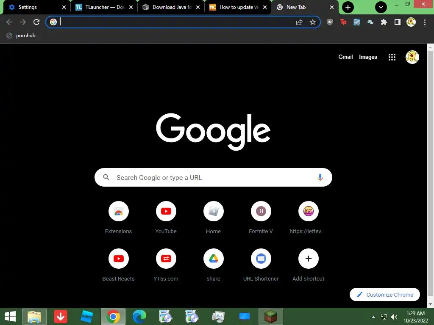The image size is (434, 325).
Task: Open the volume speaker tray icon
Action: pyautogui.click(x=394, y=317)
